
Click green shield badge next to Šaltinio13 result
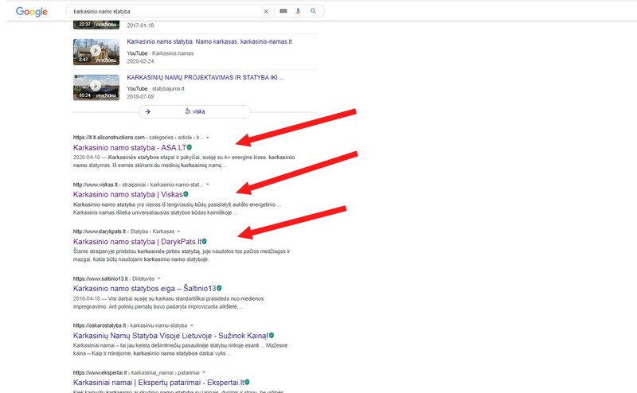(220, 288)
